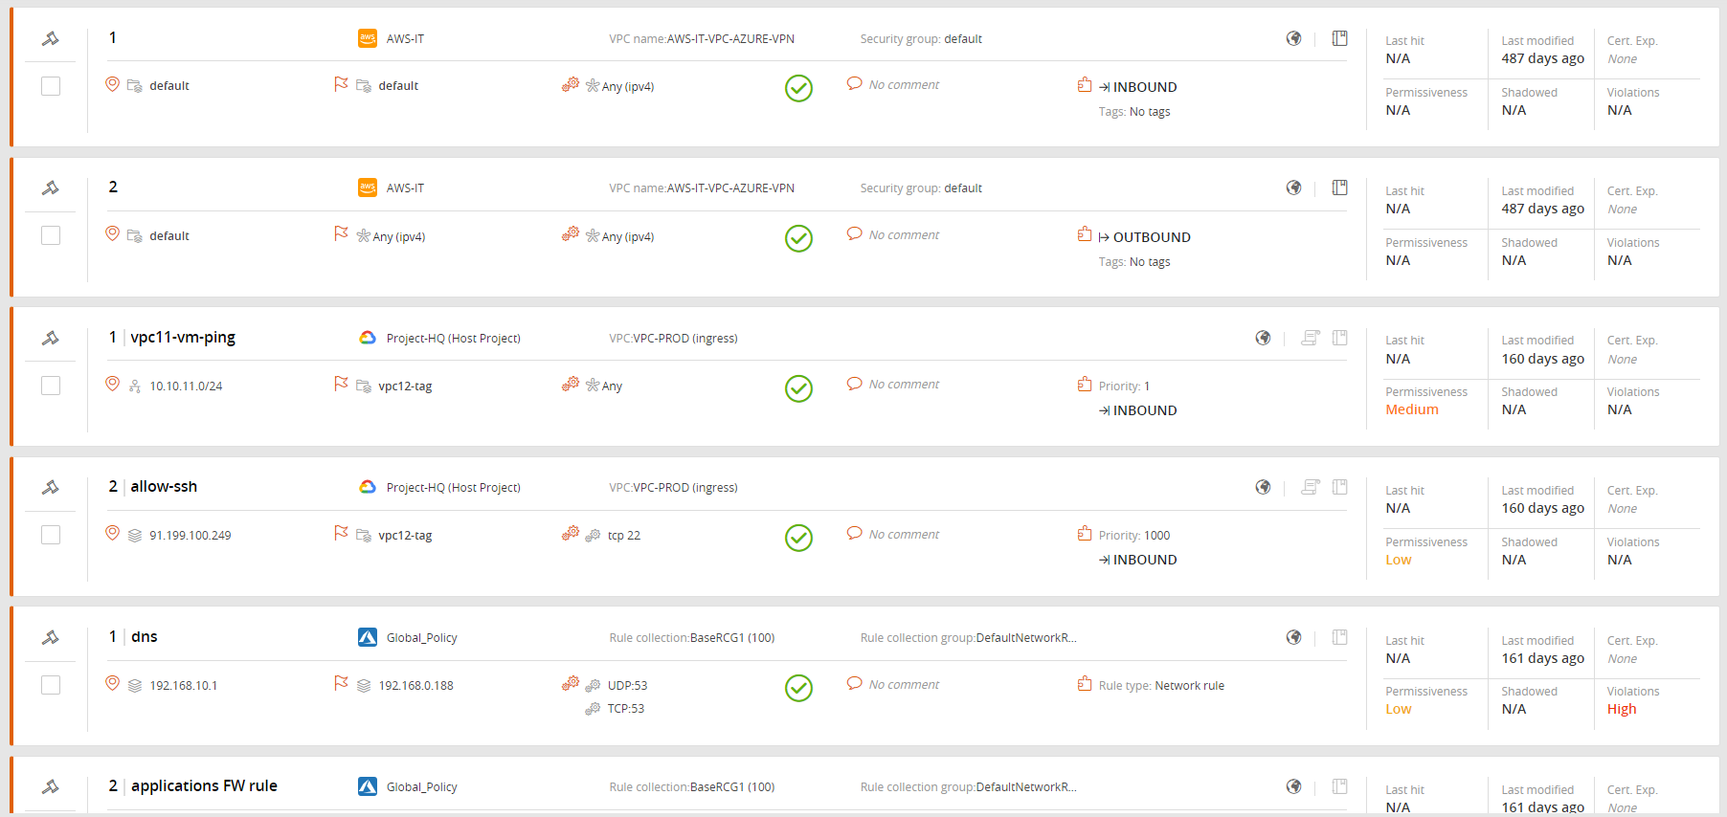Open the book icon on AWS INBOUND rule
1727x817 pixels.
pyautogui.click(x=1339, y=38)
